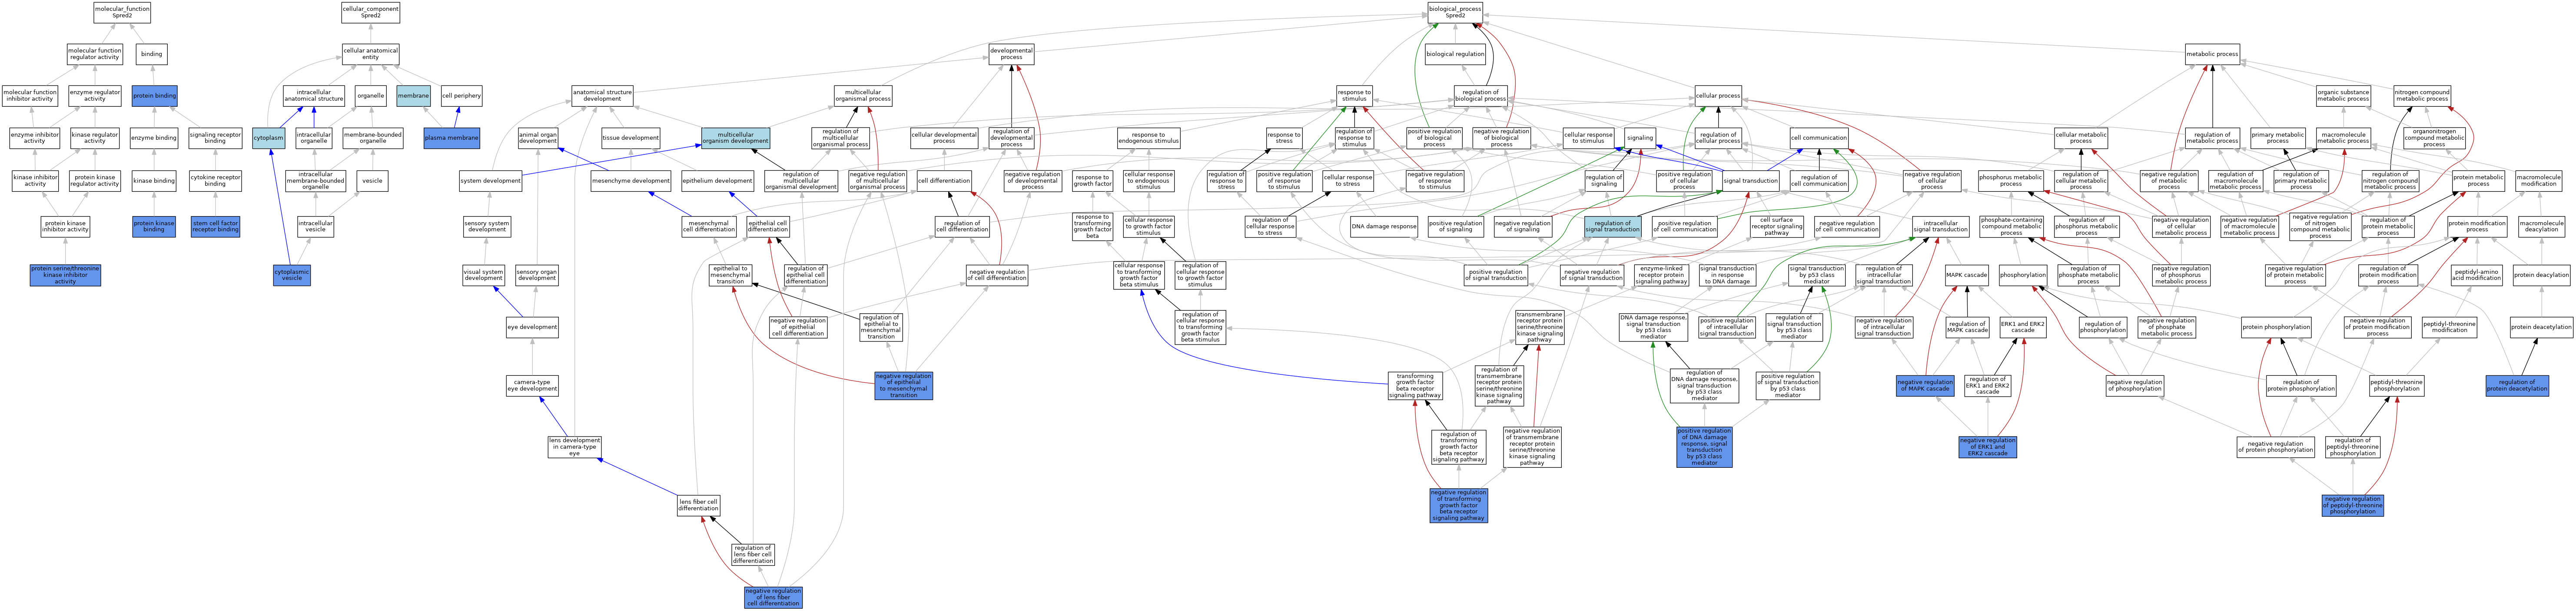This screenshot has width=2576, height=611.
Task: Click the 'biological regulation' node
Action: [x=1455, y=54]
